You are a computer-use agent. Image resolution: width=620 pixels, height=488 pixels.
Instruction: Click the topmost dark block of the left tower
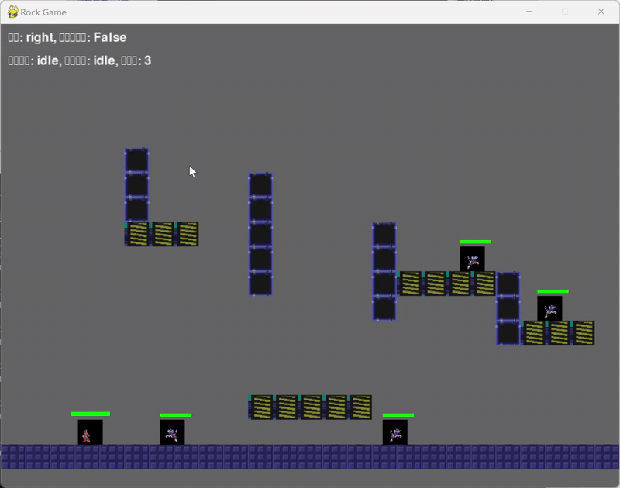(x=136, y=158)
